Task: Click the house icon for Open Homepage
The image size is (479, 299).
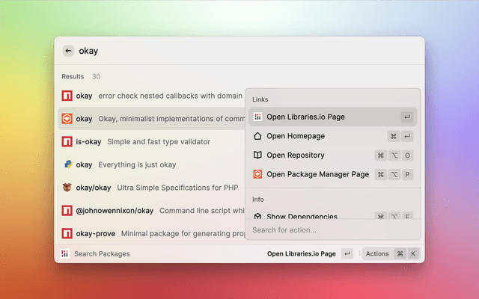Action: coord(257,136)
